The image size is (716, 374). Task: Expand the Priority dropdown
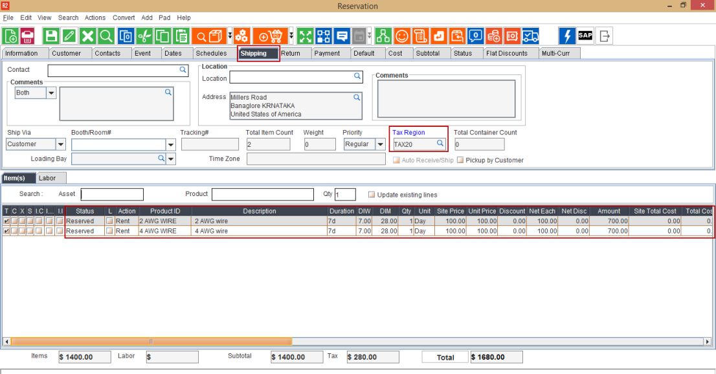pos(380,144)
